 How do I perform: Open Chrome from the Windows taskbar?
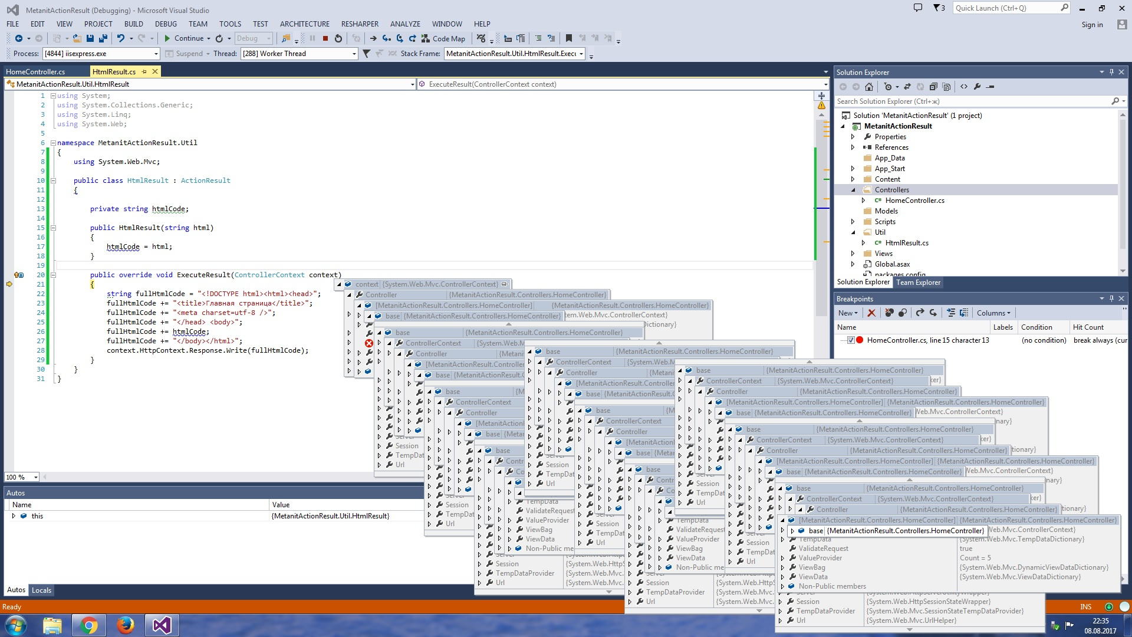[x=89, y=625]
